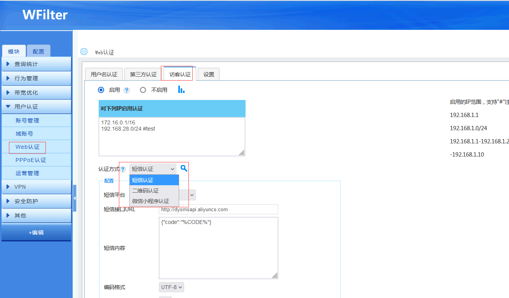Viewport: 509px width, 298px height.
Task: Click help icon next to 启用
Action: (126, 90)
